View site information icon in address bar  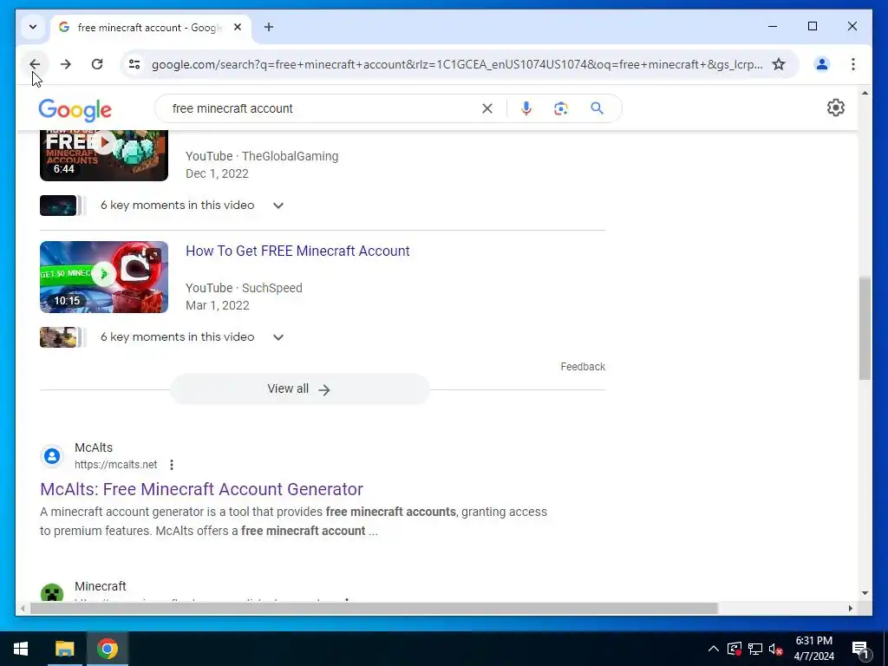click(x=134, y=64)
